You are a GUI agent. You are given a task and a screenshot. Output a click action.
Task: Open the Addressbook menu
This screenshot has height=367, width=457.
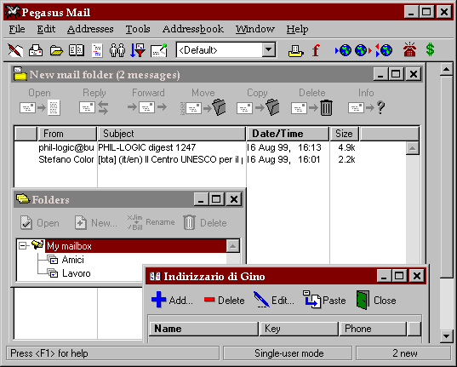click(193, 29)
